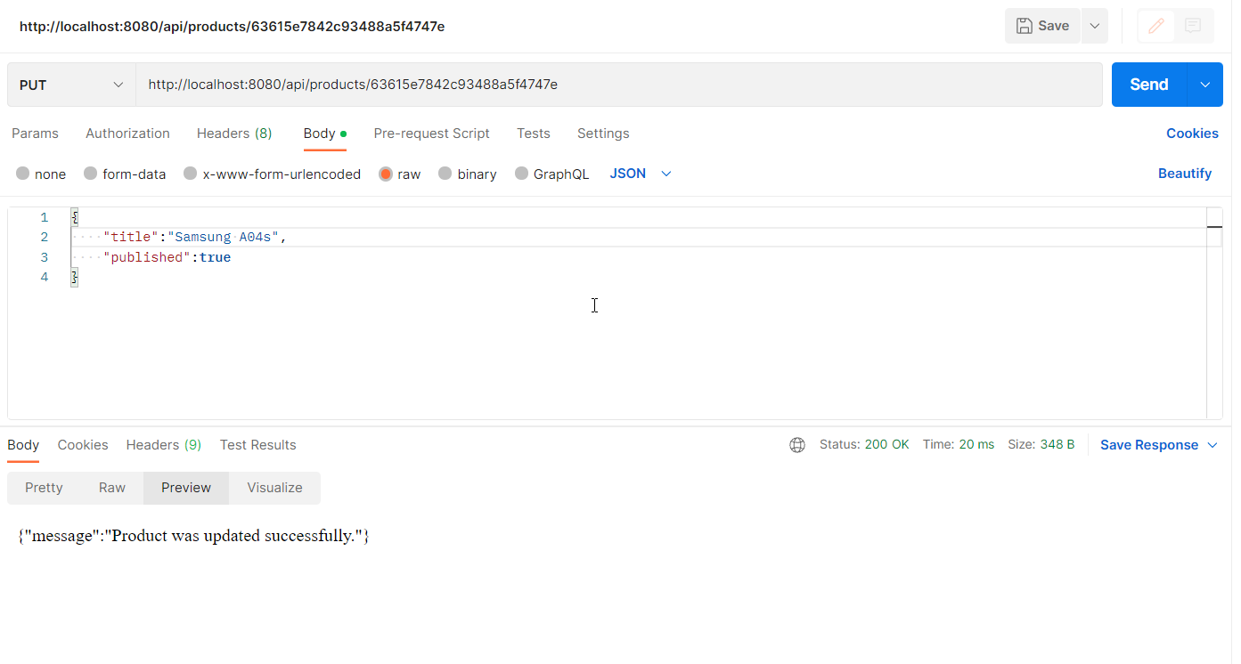The width and height of the screenshot is (1241, 664).
Task: Open the PUT method dropdown
Action: point(71,85)
